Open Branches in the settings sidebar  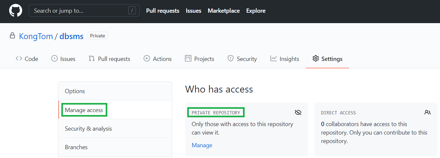[x=115, y=147]
